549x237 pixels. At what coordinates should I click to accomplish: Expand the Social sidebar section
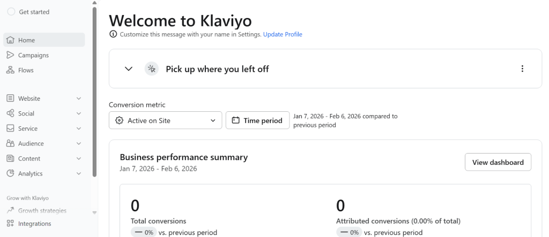[79, 113]
